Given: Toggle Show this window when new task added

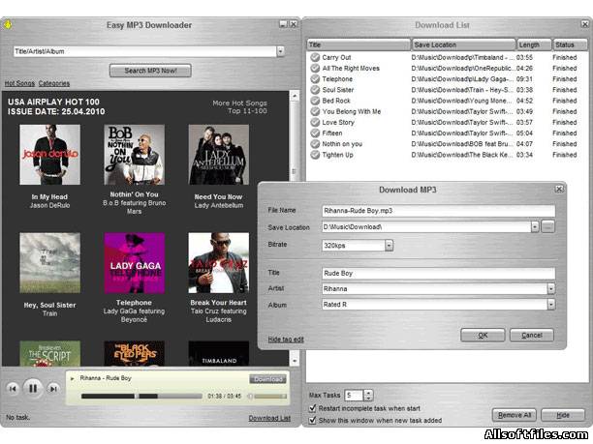Looking at the screenshot, I should (x=312, y=420).
